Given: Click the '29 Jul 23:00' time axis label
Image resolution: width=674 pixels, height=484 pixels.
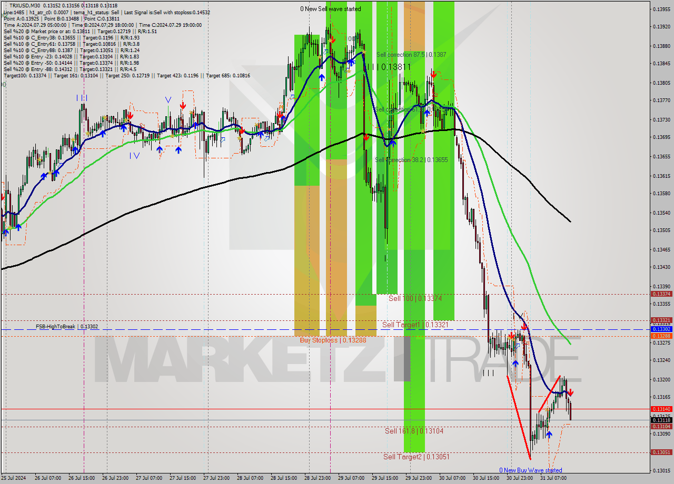Looking at the screenshot, I should [x=418, y=478].
